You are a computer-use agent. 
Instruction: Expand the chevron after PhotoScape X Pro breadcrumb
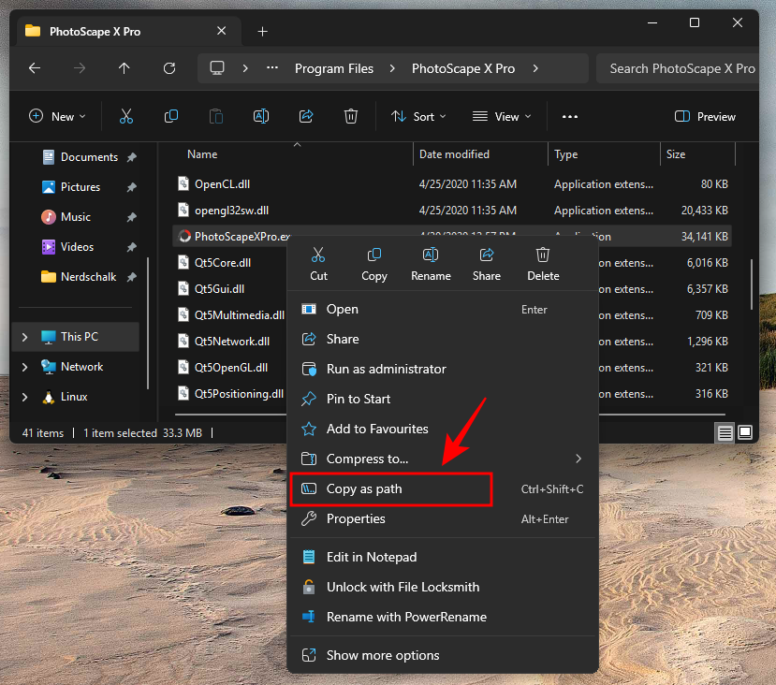click(535, 68)
